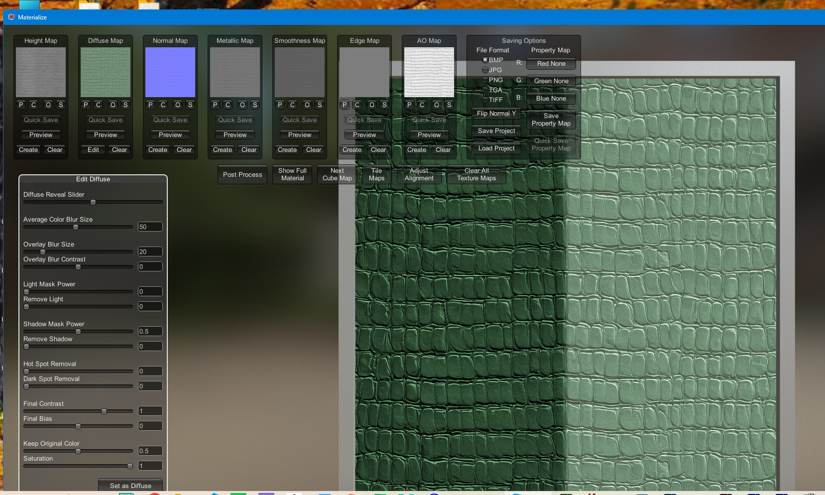Open the Red None channel selector
The width and height of the screenshot is (825, 495).
pyautogui.click(x=551, y=64)
